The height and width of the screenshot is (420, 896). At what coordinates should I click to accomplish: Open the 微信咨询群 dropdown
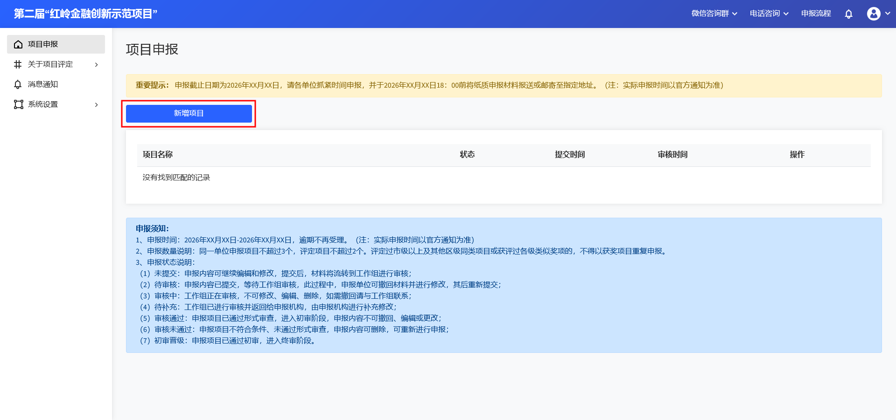tap(714, 14)
